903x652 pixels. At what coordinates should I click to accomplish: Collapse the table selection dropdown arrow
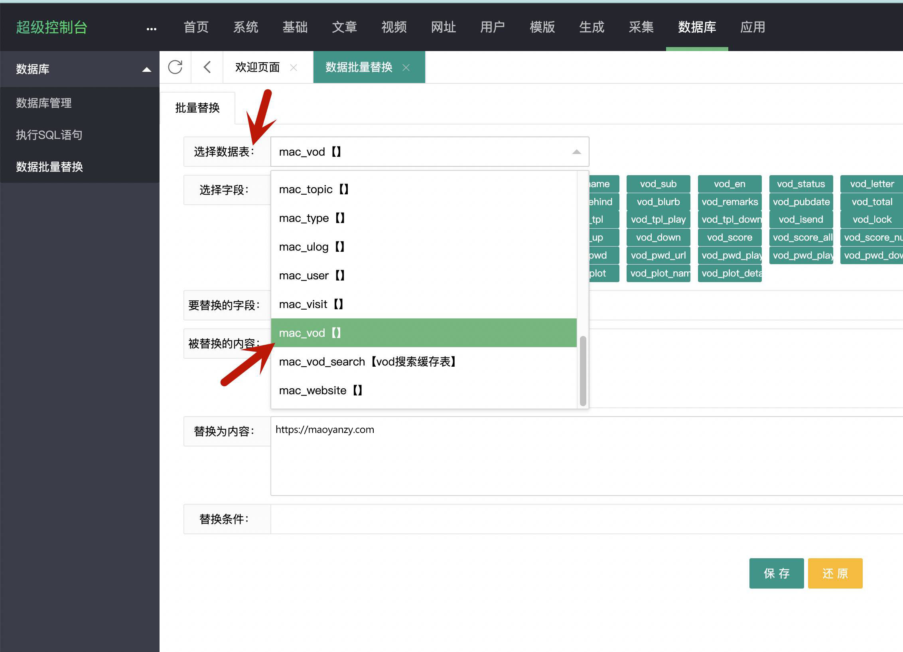pos(576,152)
